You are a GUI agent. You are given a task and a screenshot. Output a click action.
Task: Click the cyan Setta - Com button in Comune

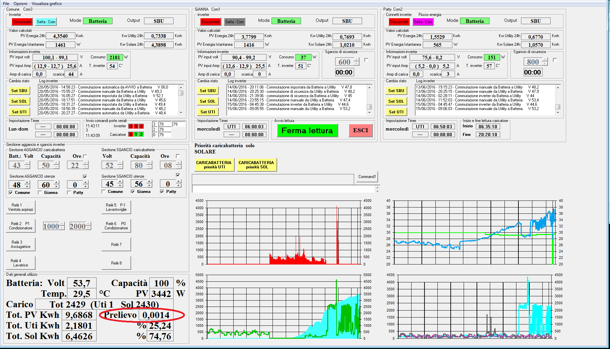click(x=46, y=22)
